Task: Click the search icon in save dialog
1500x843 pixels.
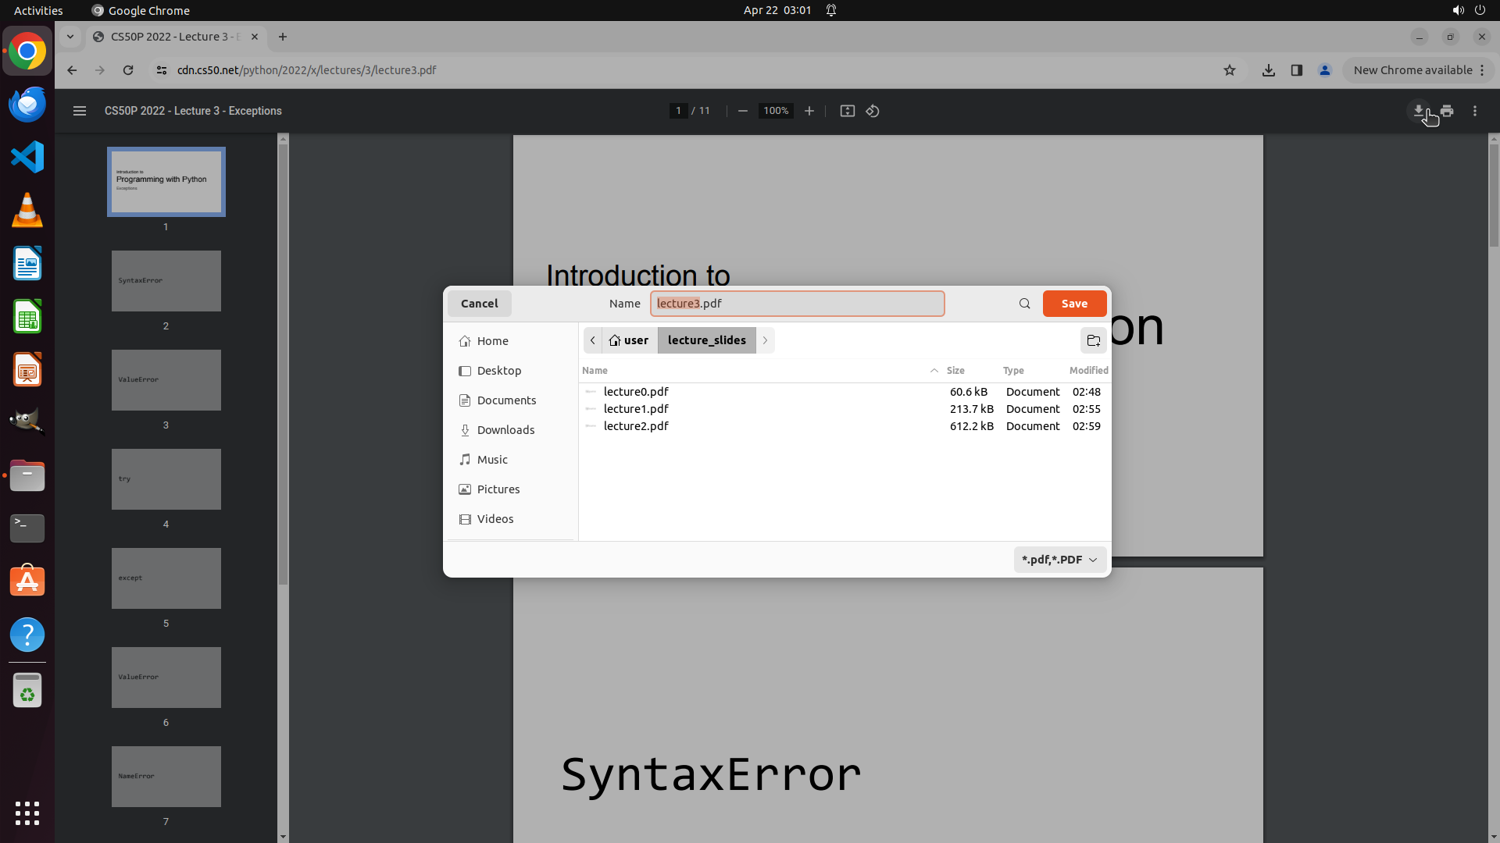Action: coord(1024,304)
